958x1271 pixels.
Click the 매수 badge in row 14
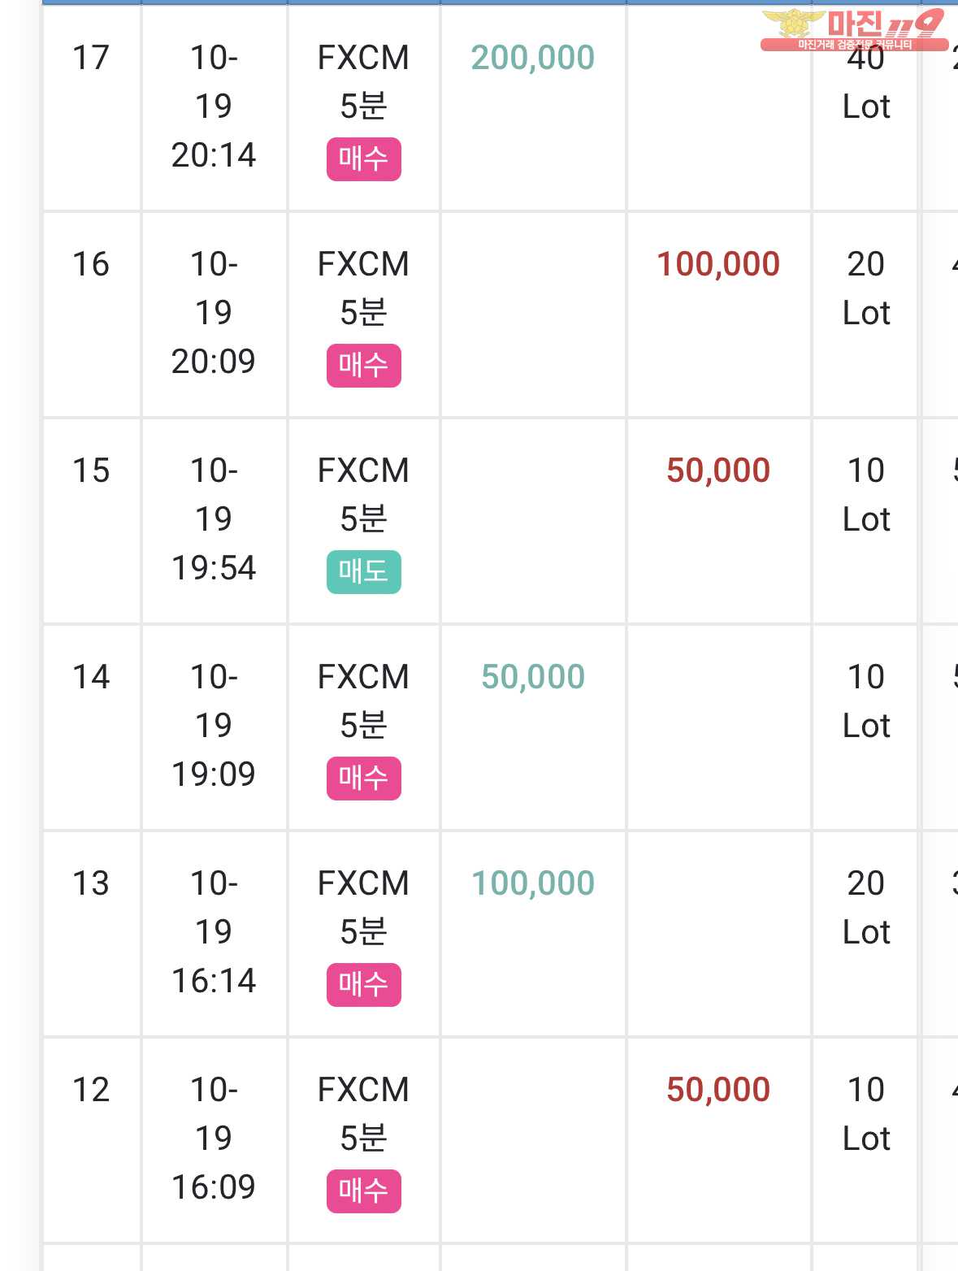click(x=364, y=779)
